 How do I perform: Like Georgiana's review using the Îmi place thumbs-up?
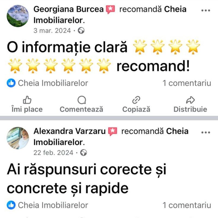tap(27, 100)
